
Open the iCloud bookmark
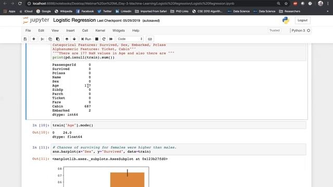[26, 11]
